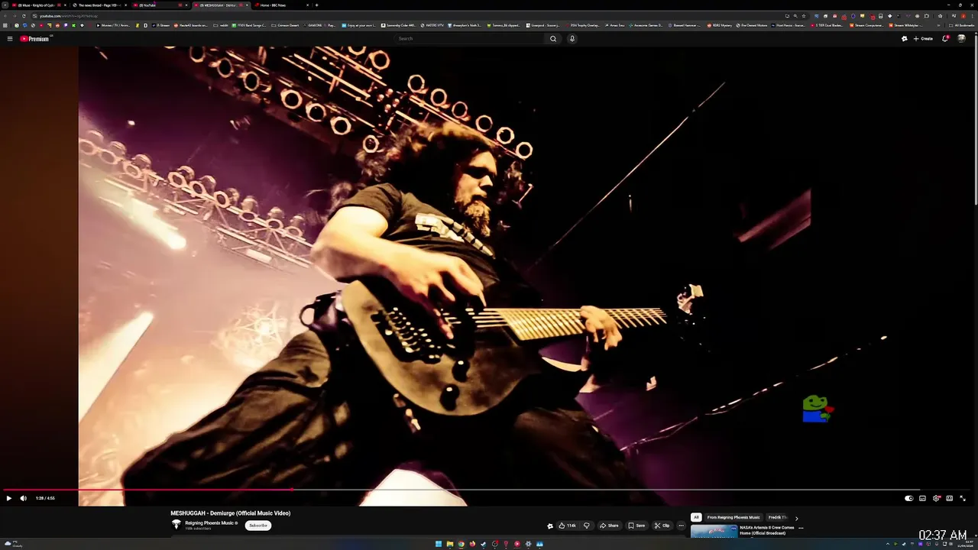Open the Windows Start button in taskbar
Viewport: 978px width, 550px height.
point(439,544)
